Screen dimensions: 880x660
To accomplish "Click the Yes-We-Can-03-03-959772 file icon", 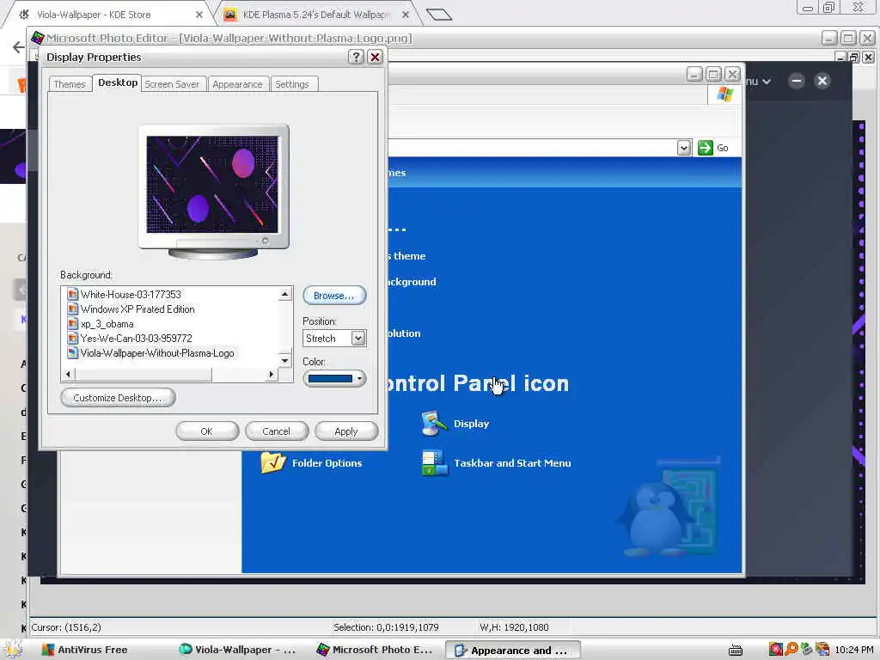I will pyautogui.click(x=72, y=339).
